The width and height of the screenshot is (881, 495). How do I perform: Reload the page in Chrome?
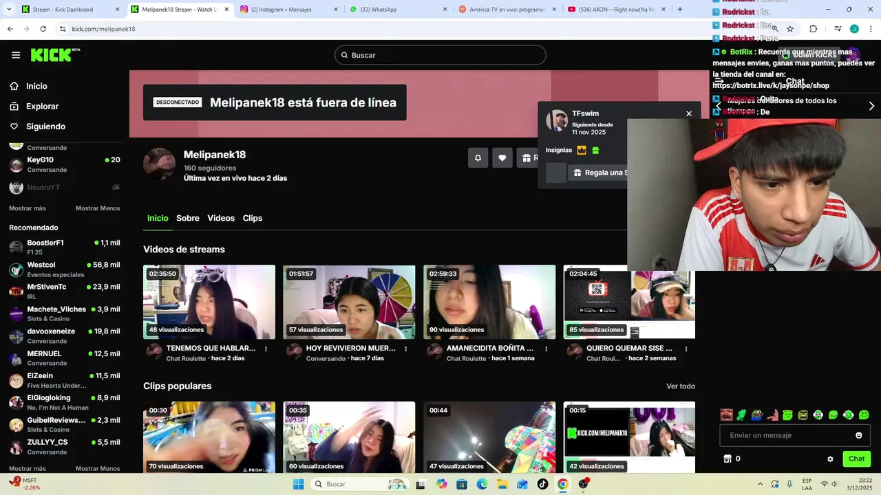tap(43, 29)
